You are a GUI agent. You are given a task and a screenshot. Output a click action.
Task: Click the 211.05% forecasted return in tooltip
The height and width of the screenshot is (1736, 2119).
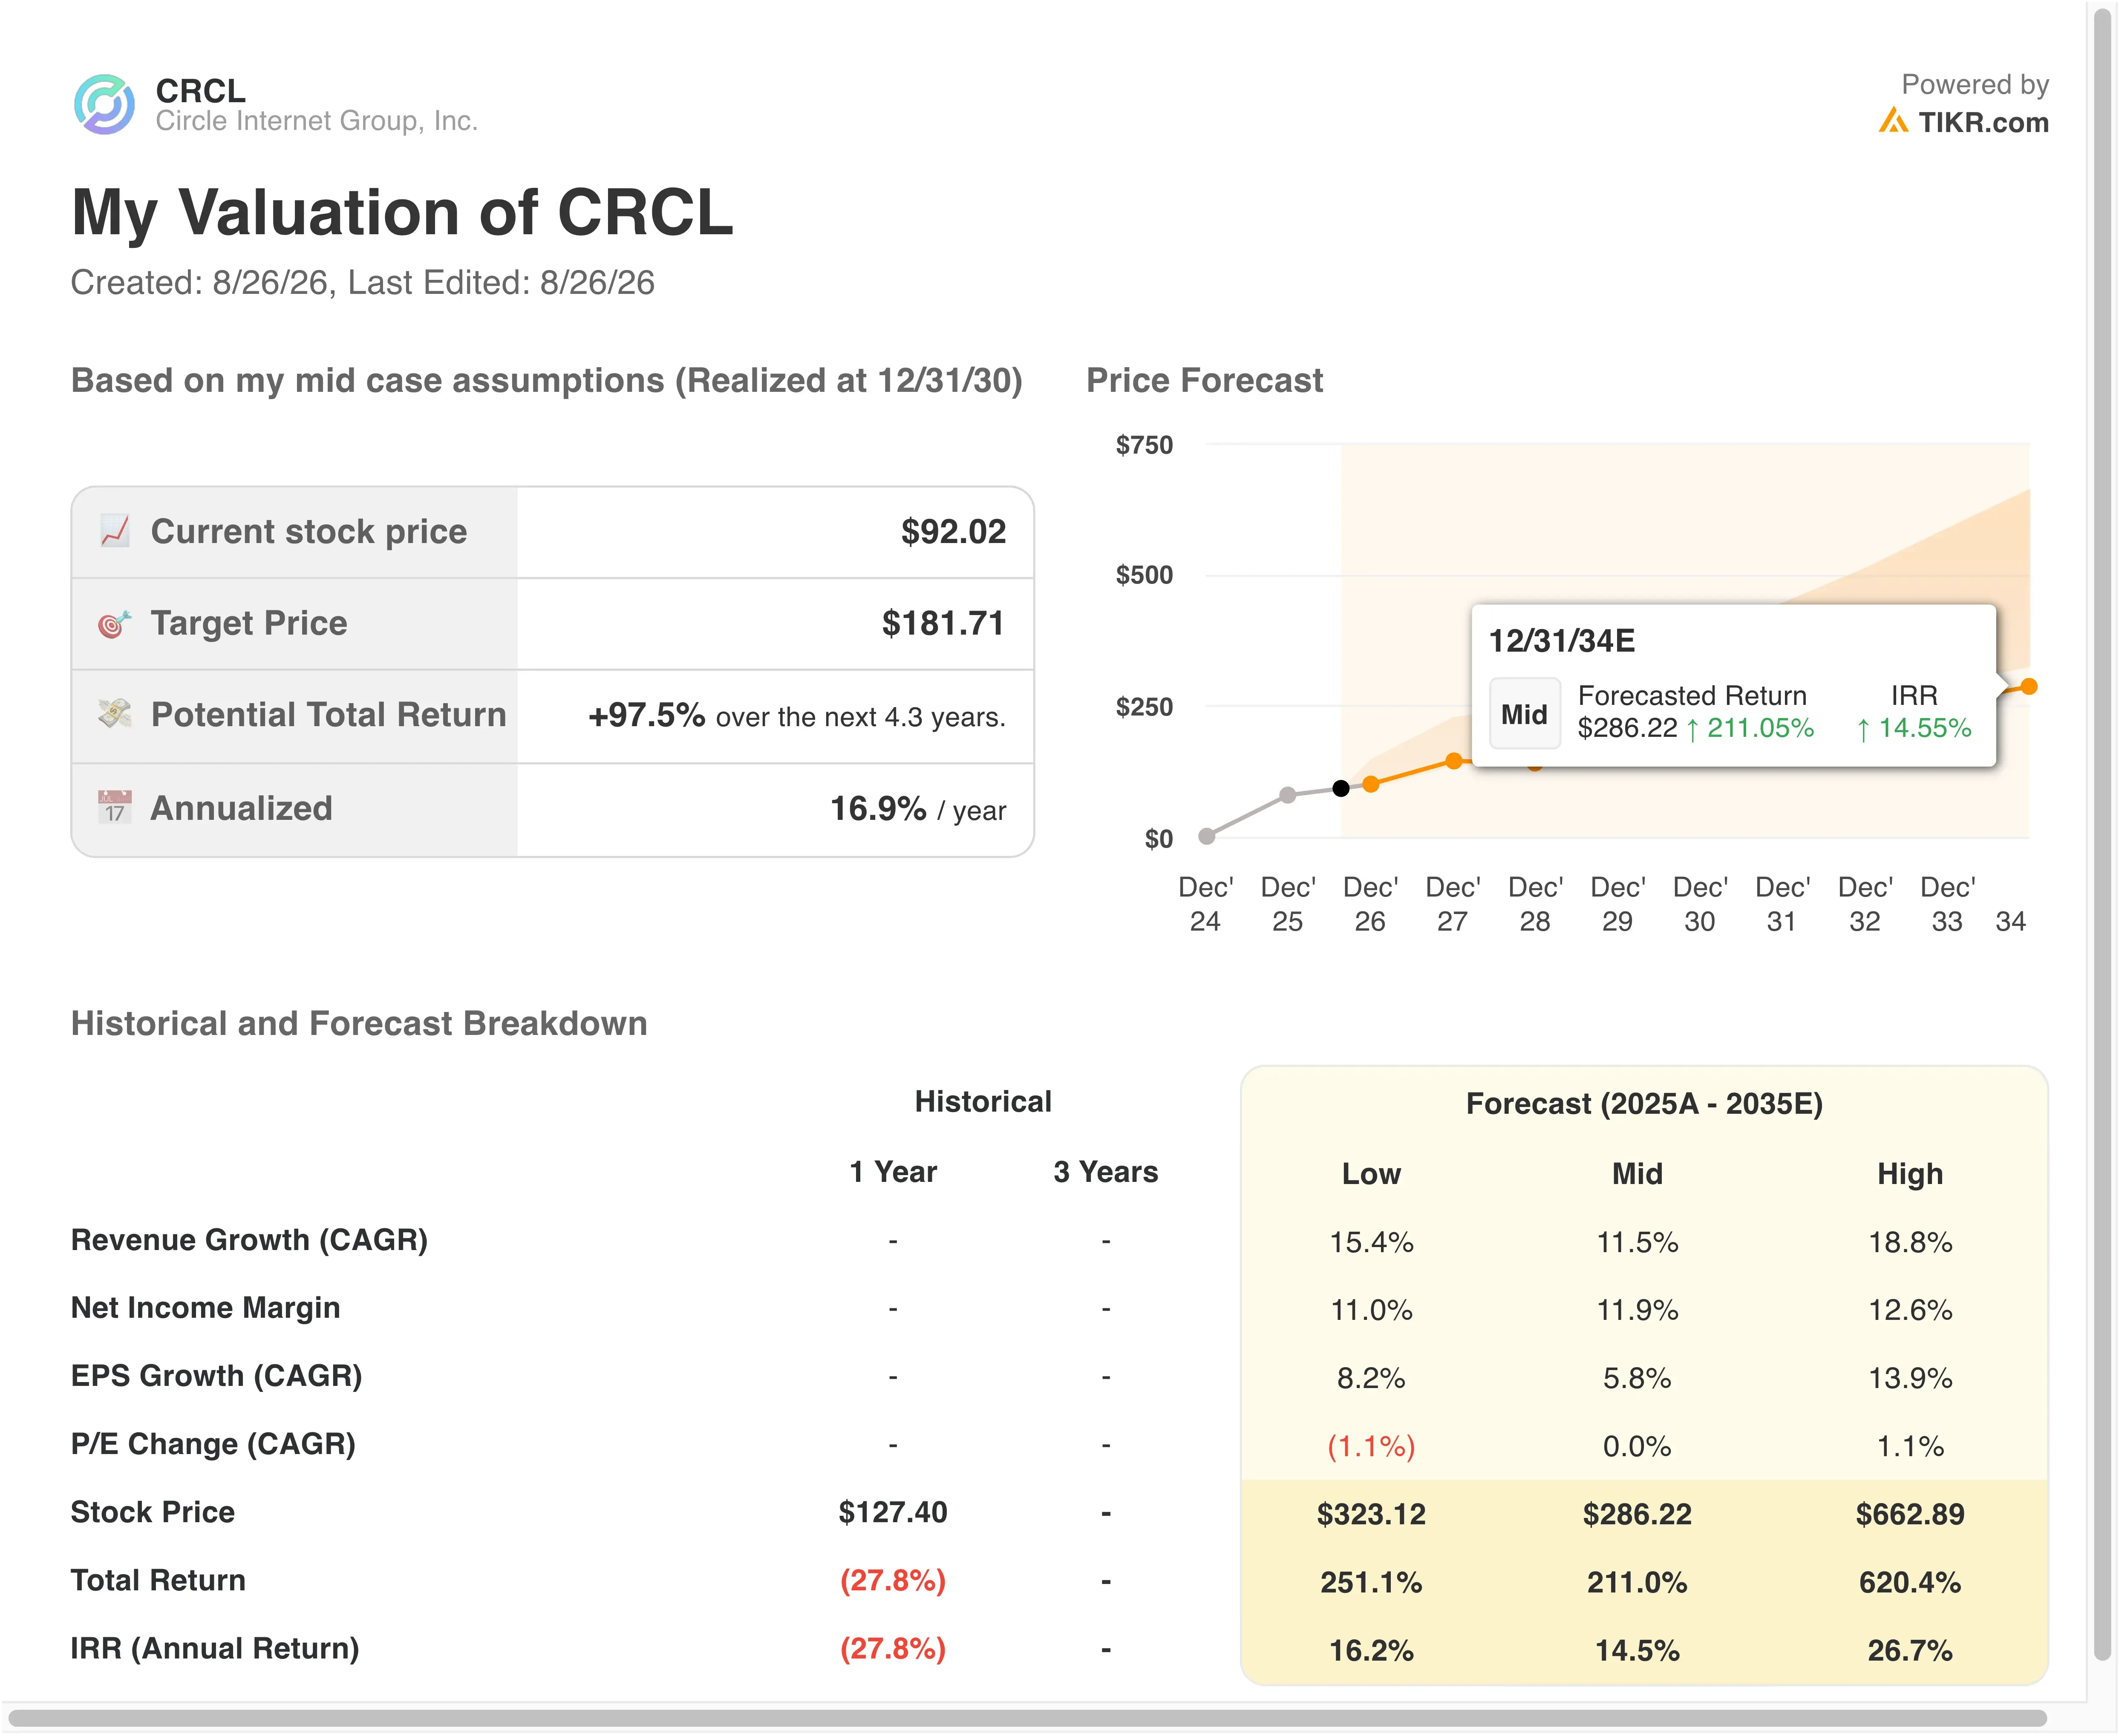point(1760,728)
